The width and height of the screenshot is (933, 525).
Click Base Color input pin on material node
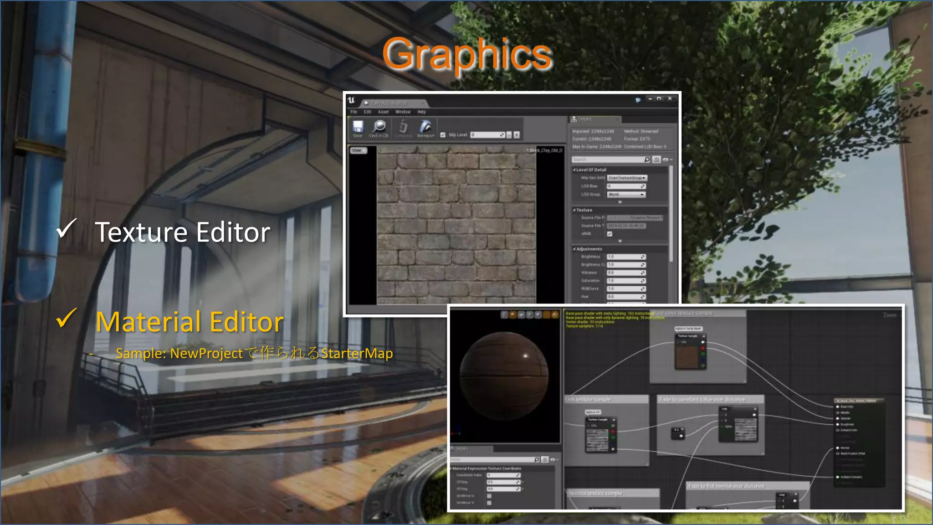[x=838, y=407]
